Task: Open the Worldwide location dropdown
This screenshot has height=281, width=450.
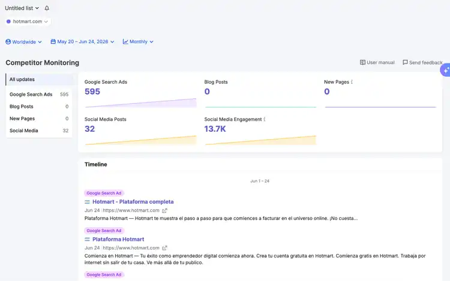Action: point(23,42)
